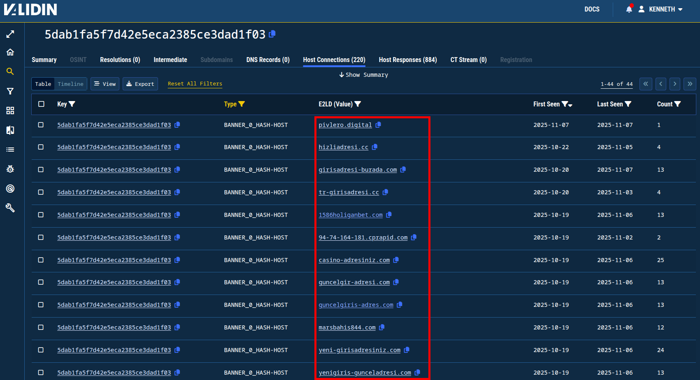The image size is (700, 380).
Task: Click the search magnifier icon in the sidebar
Action: pos(10,71)
